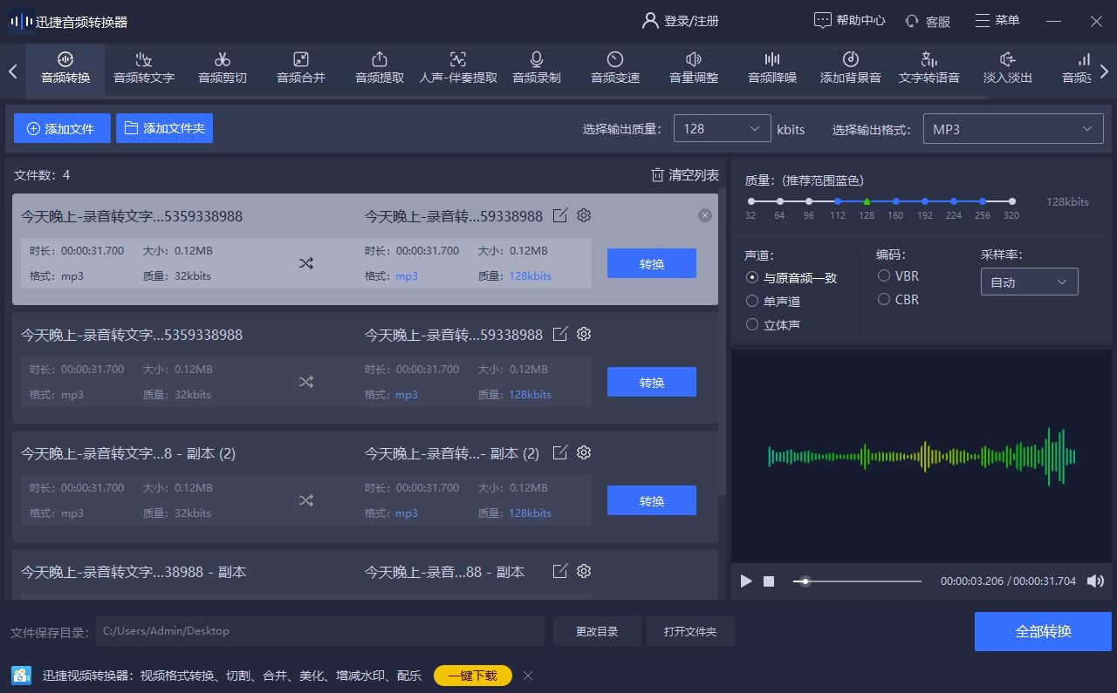This screenshot has height=693, width=1117.
Task: Select the 音频合并 (audio merge) tool
Action: tap(300, 70)
